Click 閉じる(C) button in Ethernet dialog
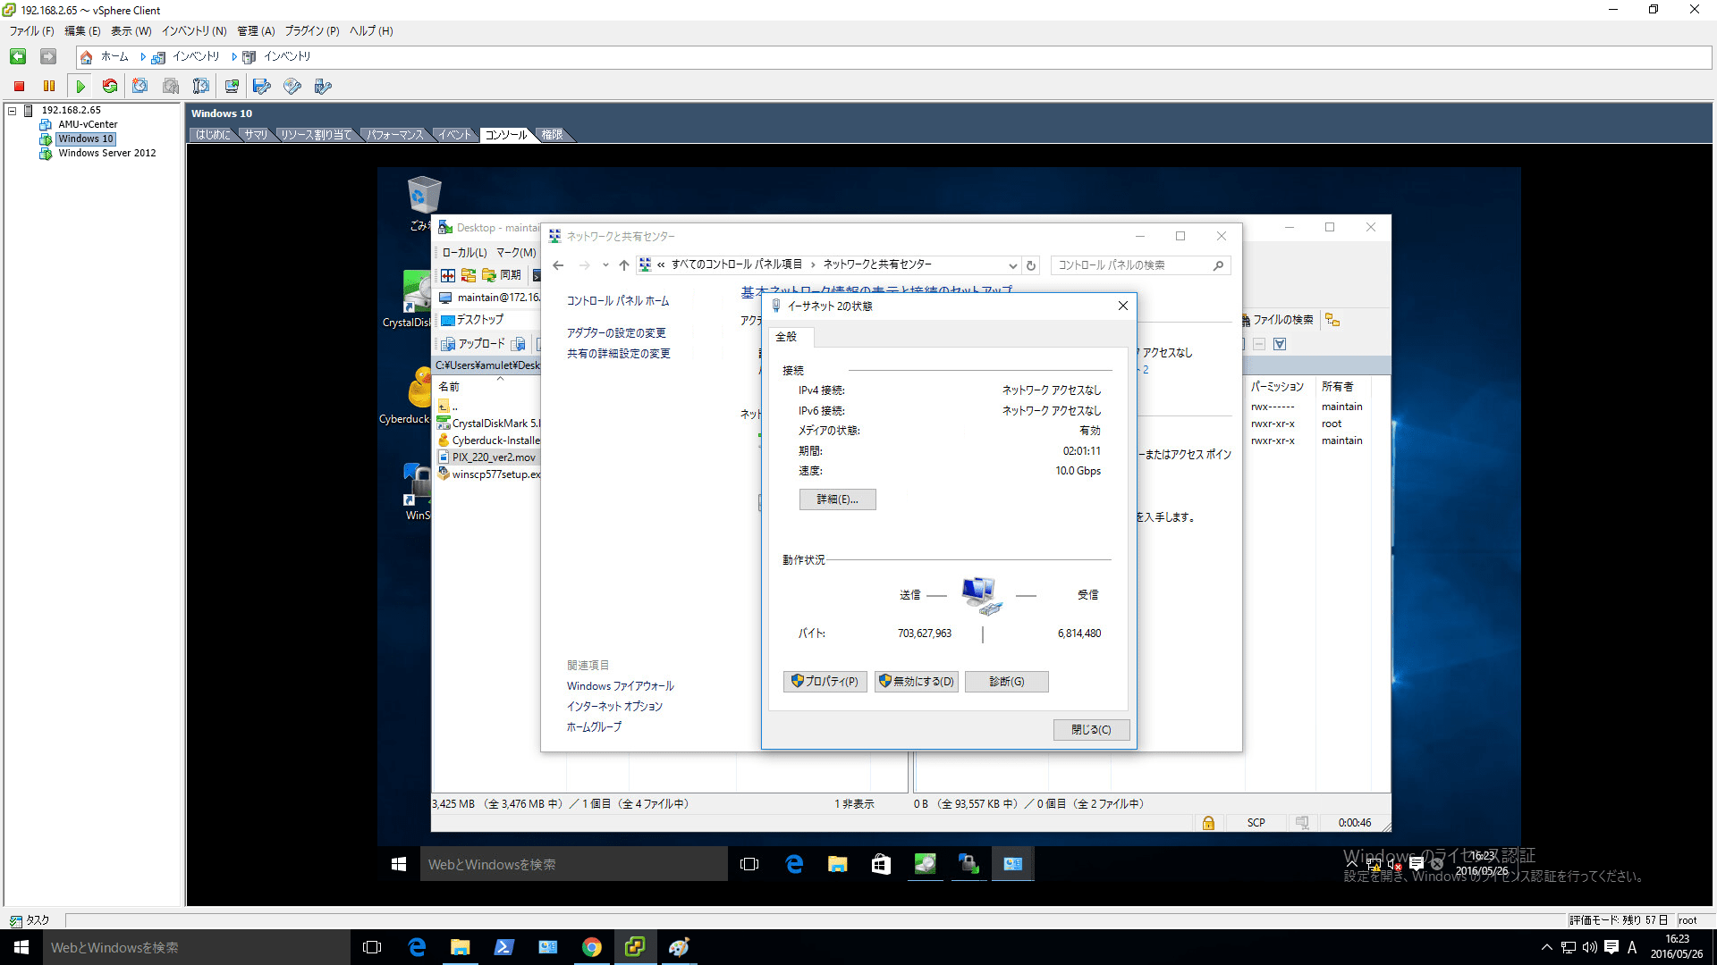This screenshot has height=965, width=1717. [1091, 730]
